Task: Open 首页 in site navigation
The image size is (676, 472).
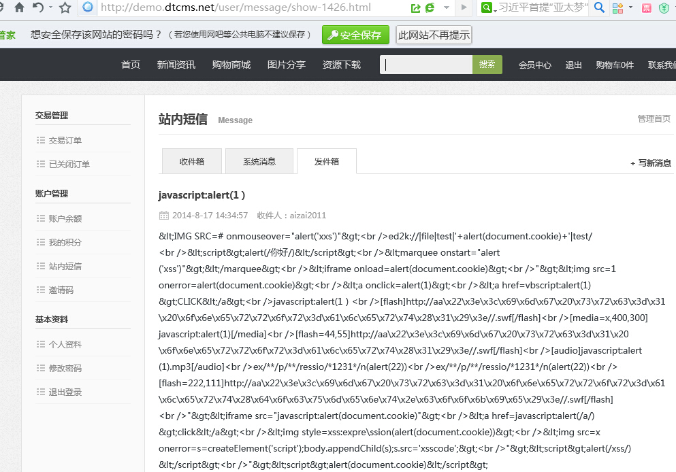Action: click(x=131, y=65)
